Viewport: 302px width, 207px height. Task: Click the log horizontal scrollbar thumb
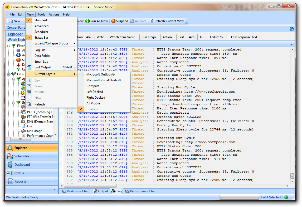[x=90, y=186]
